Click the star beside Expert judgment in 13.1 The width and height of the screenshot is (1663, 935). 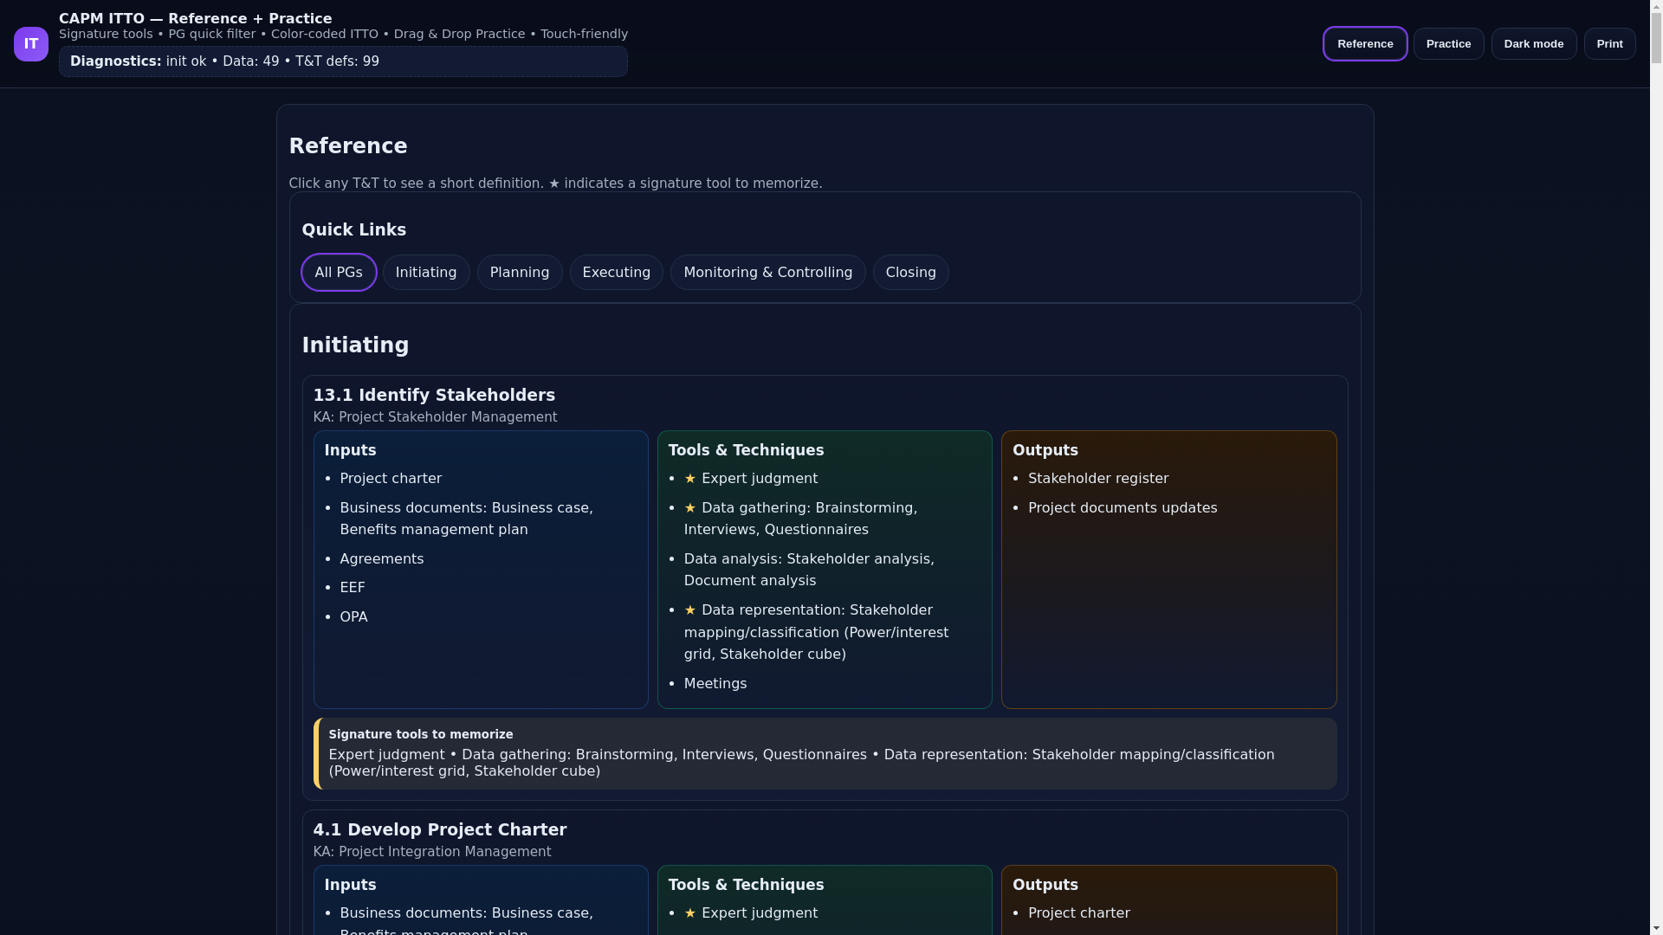click(x=690, y=479)
